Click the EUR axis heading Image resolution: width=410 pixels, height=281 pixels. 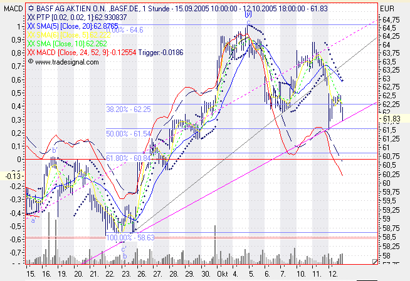tap(387, 9)
